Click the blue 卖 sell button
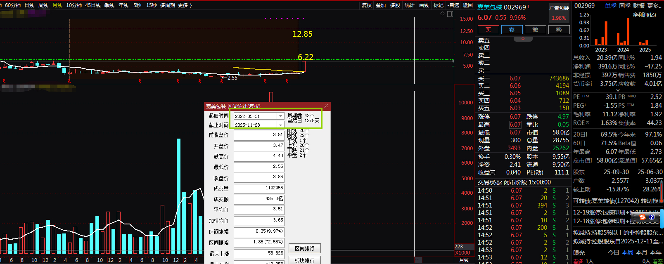664x264 pixels. coord(512,30)
